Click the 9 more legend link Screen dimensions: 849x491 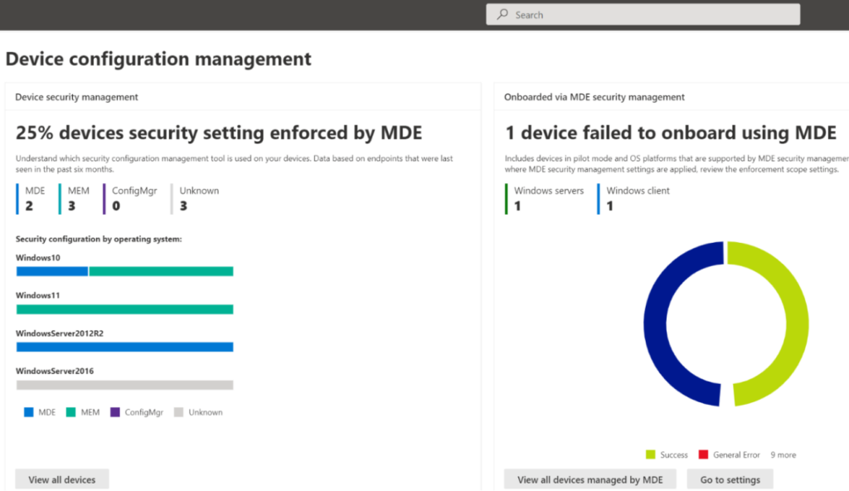click(783, 455)
